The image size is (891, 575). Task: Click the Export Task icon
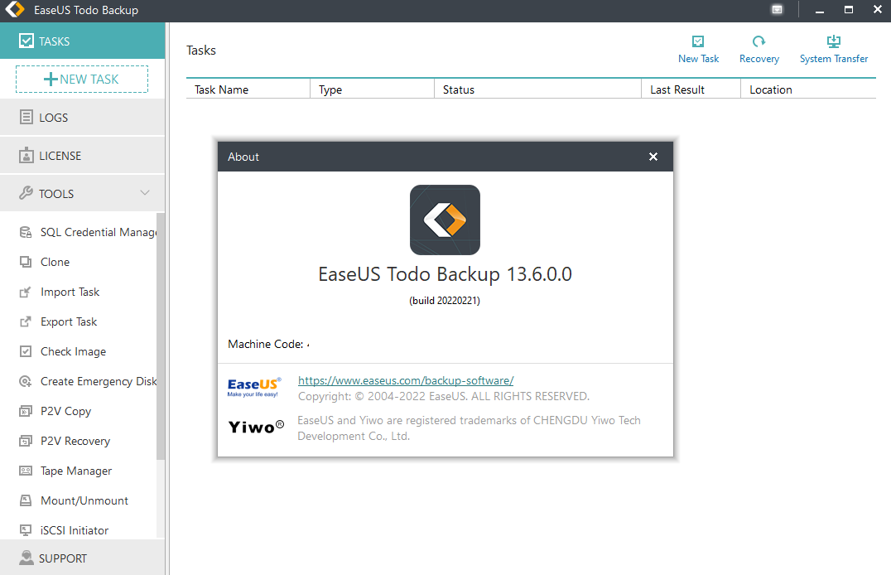pyautogui.click(x=26, y=321)
